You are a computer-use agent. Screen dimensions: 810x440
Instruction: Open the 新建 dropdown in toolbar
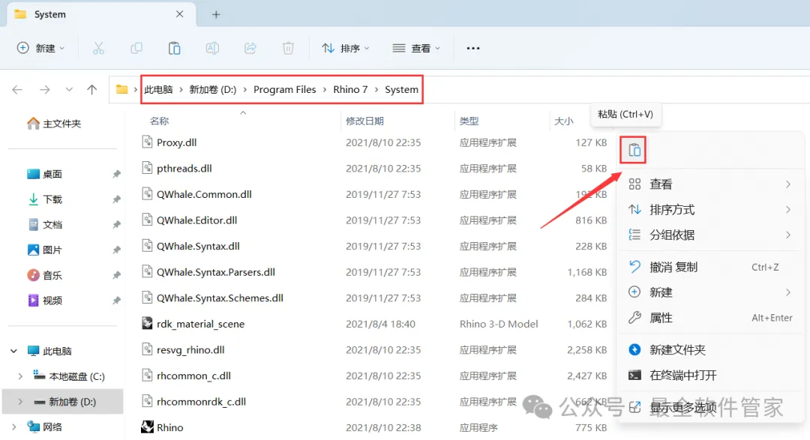(x=41, y=48)
